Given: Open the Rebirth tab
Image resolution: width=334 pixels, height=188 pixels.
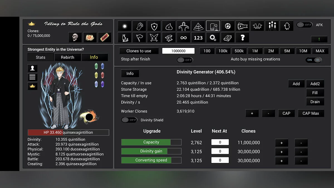Looking at the screenshot, I should pos(68,57).
